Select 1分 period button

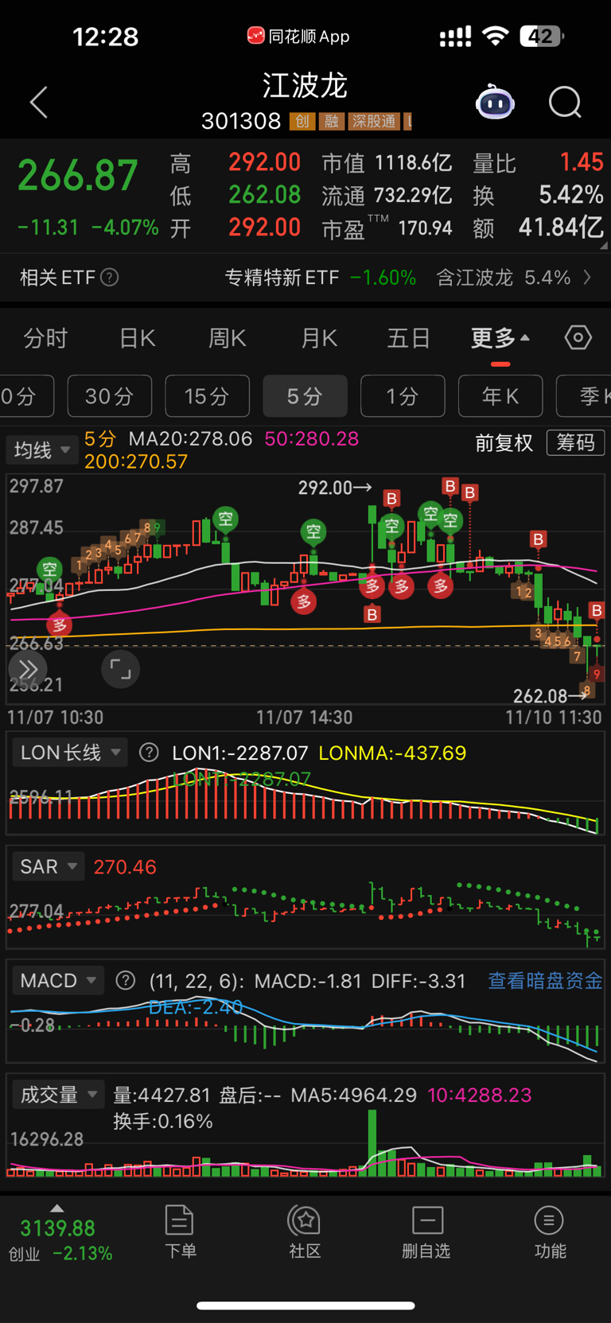(x=403, y=396)
